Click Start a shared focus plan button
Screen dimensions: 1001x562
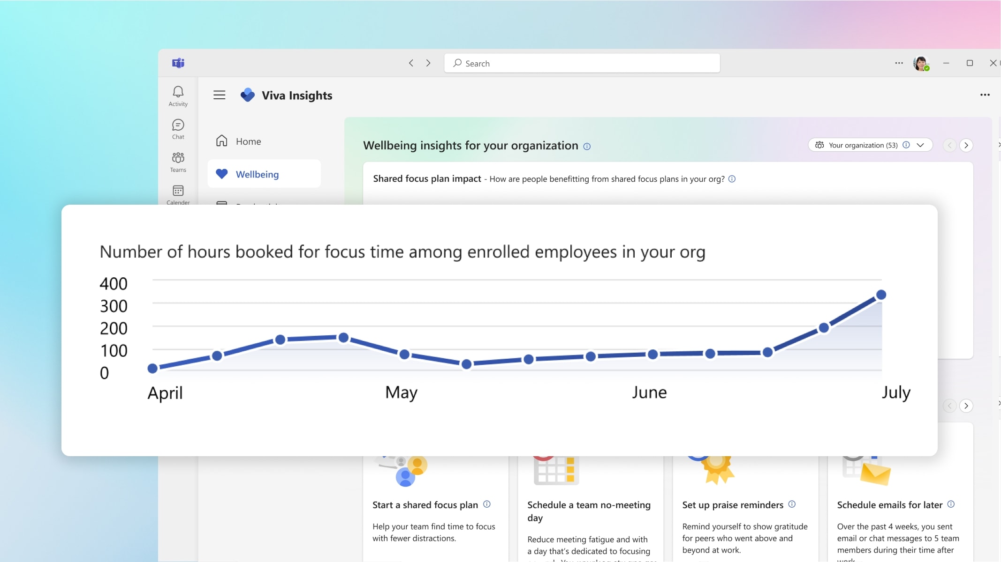point(425,504)
